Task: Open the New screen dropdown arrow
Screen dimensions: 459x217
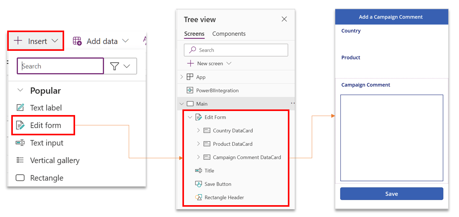Action: click(x=229, y=63)
